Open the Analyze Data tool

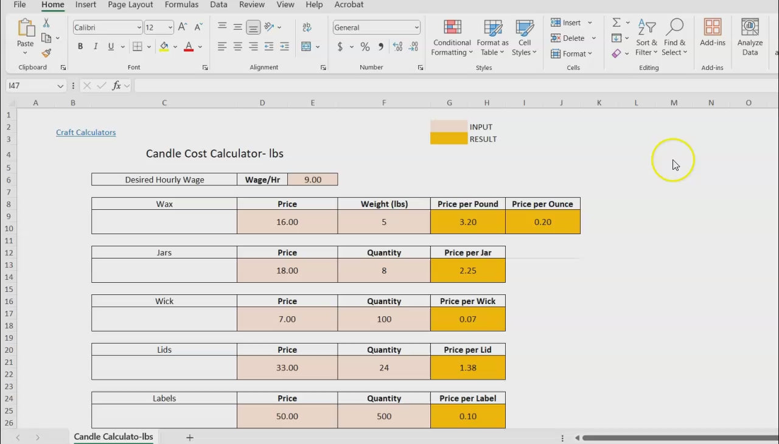coord(750,38)
